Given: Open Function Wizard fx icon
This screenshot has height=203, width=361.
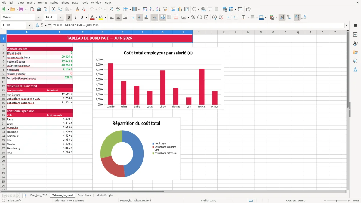Looking at the screenshot, I should pyautogui.click(x=37, y=25).
